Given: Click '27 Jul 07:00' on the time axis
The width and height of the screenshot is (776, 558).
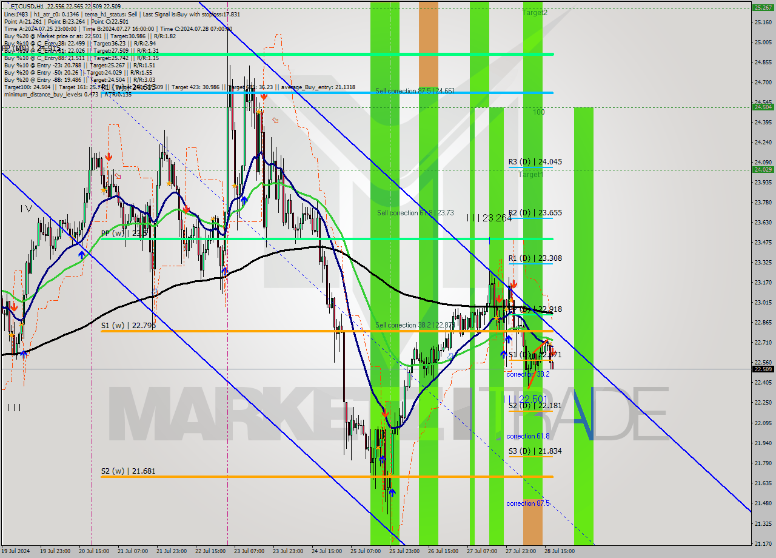Looking at the screenshot, I should [x=482, y=551].
